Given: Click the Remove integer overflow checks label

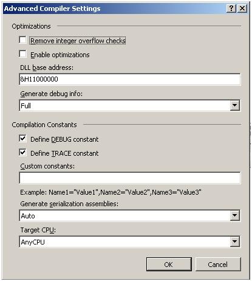Looking at the screenshot, I should point(78,41).
